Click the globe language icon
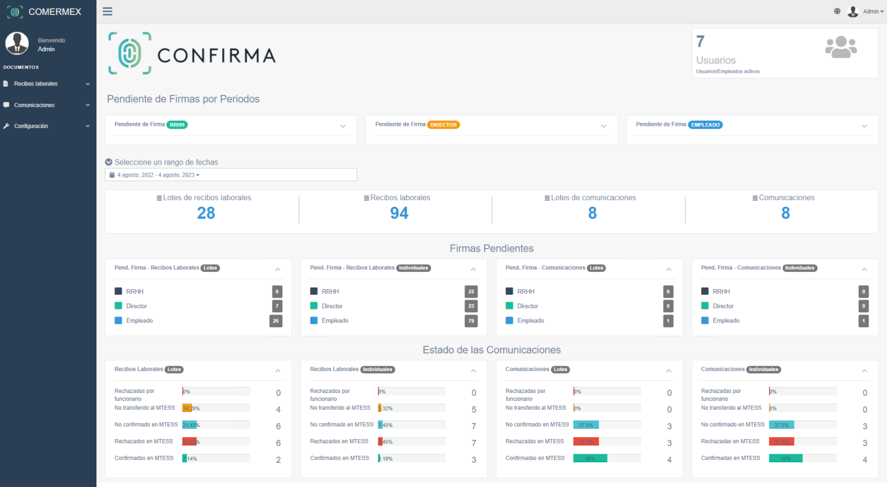Screen dimensions: 887x487 (837, 11)
